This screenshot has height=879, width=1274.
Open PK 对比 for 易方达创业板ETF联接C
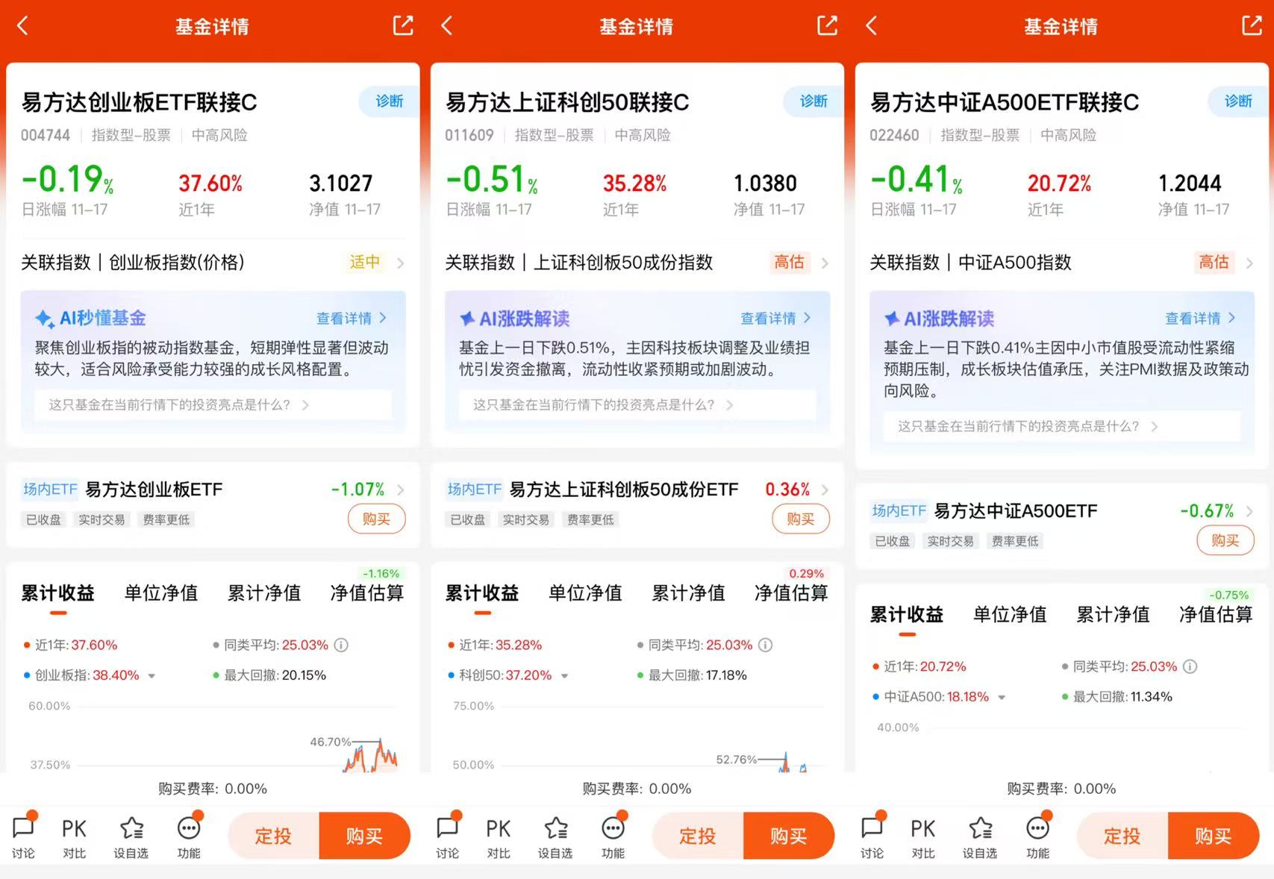coord(74,837)
